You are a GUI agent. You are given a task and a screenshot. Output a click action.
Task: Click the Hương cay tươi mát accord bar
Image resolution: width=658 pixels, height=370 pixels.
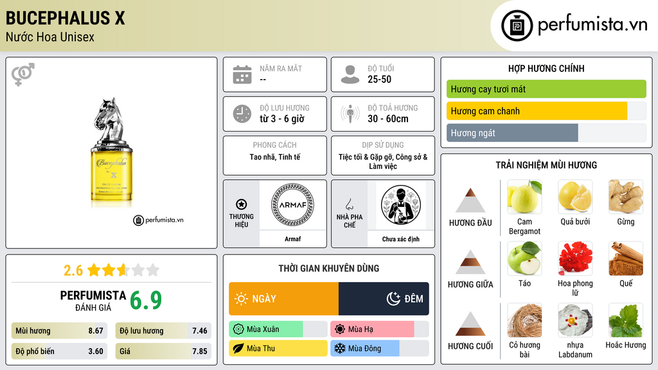[546, 89]
